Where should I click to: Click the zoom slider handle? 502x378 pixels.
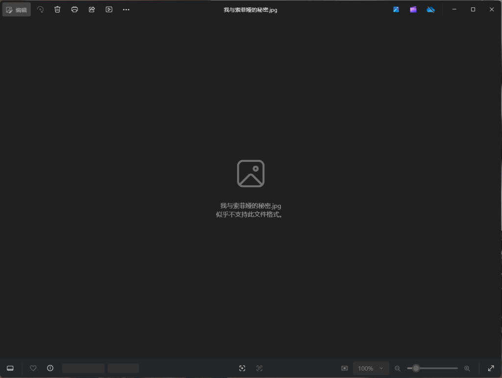pyautogui.click(x=416, y=368)
